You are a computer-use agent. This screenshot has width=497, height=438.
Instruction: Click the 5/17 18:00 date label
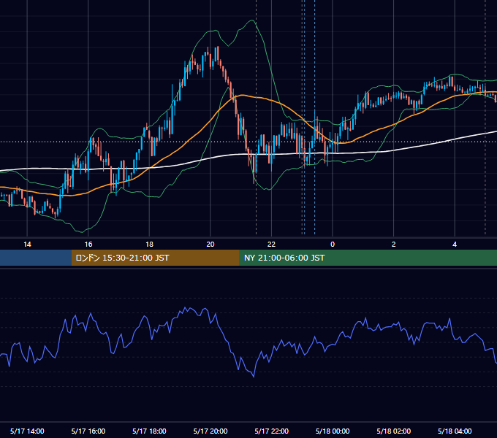coord(149,431)
